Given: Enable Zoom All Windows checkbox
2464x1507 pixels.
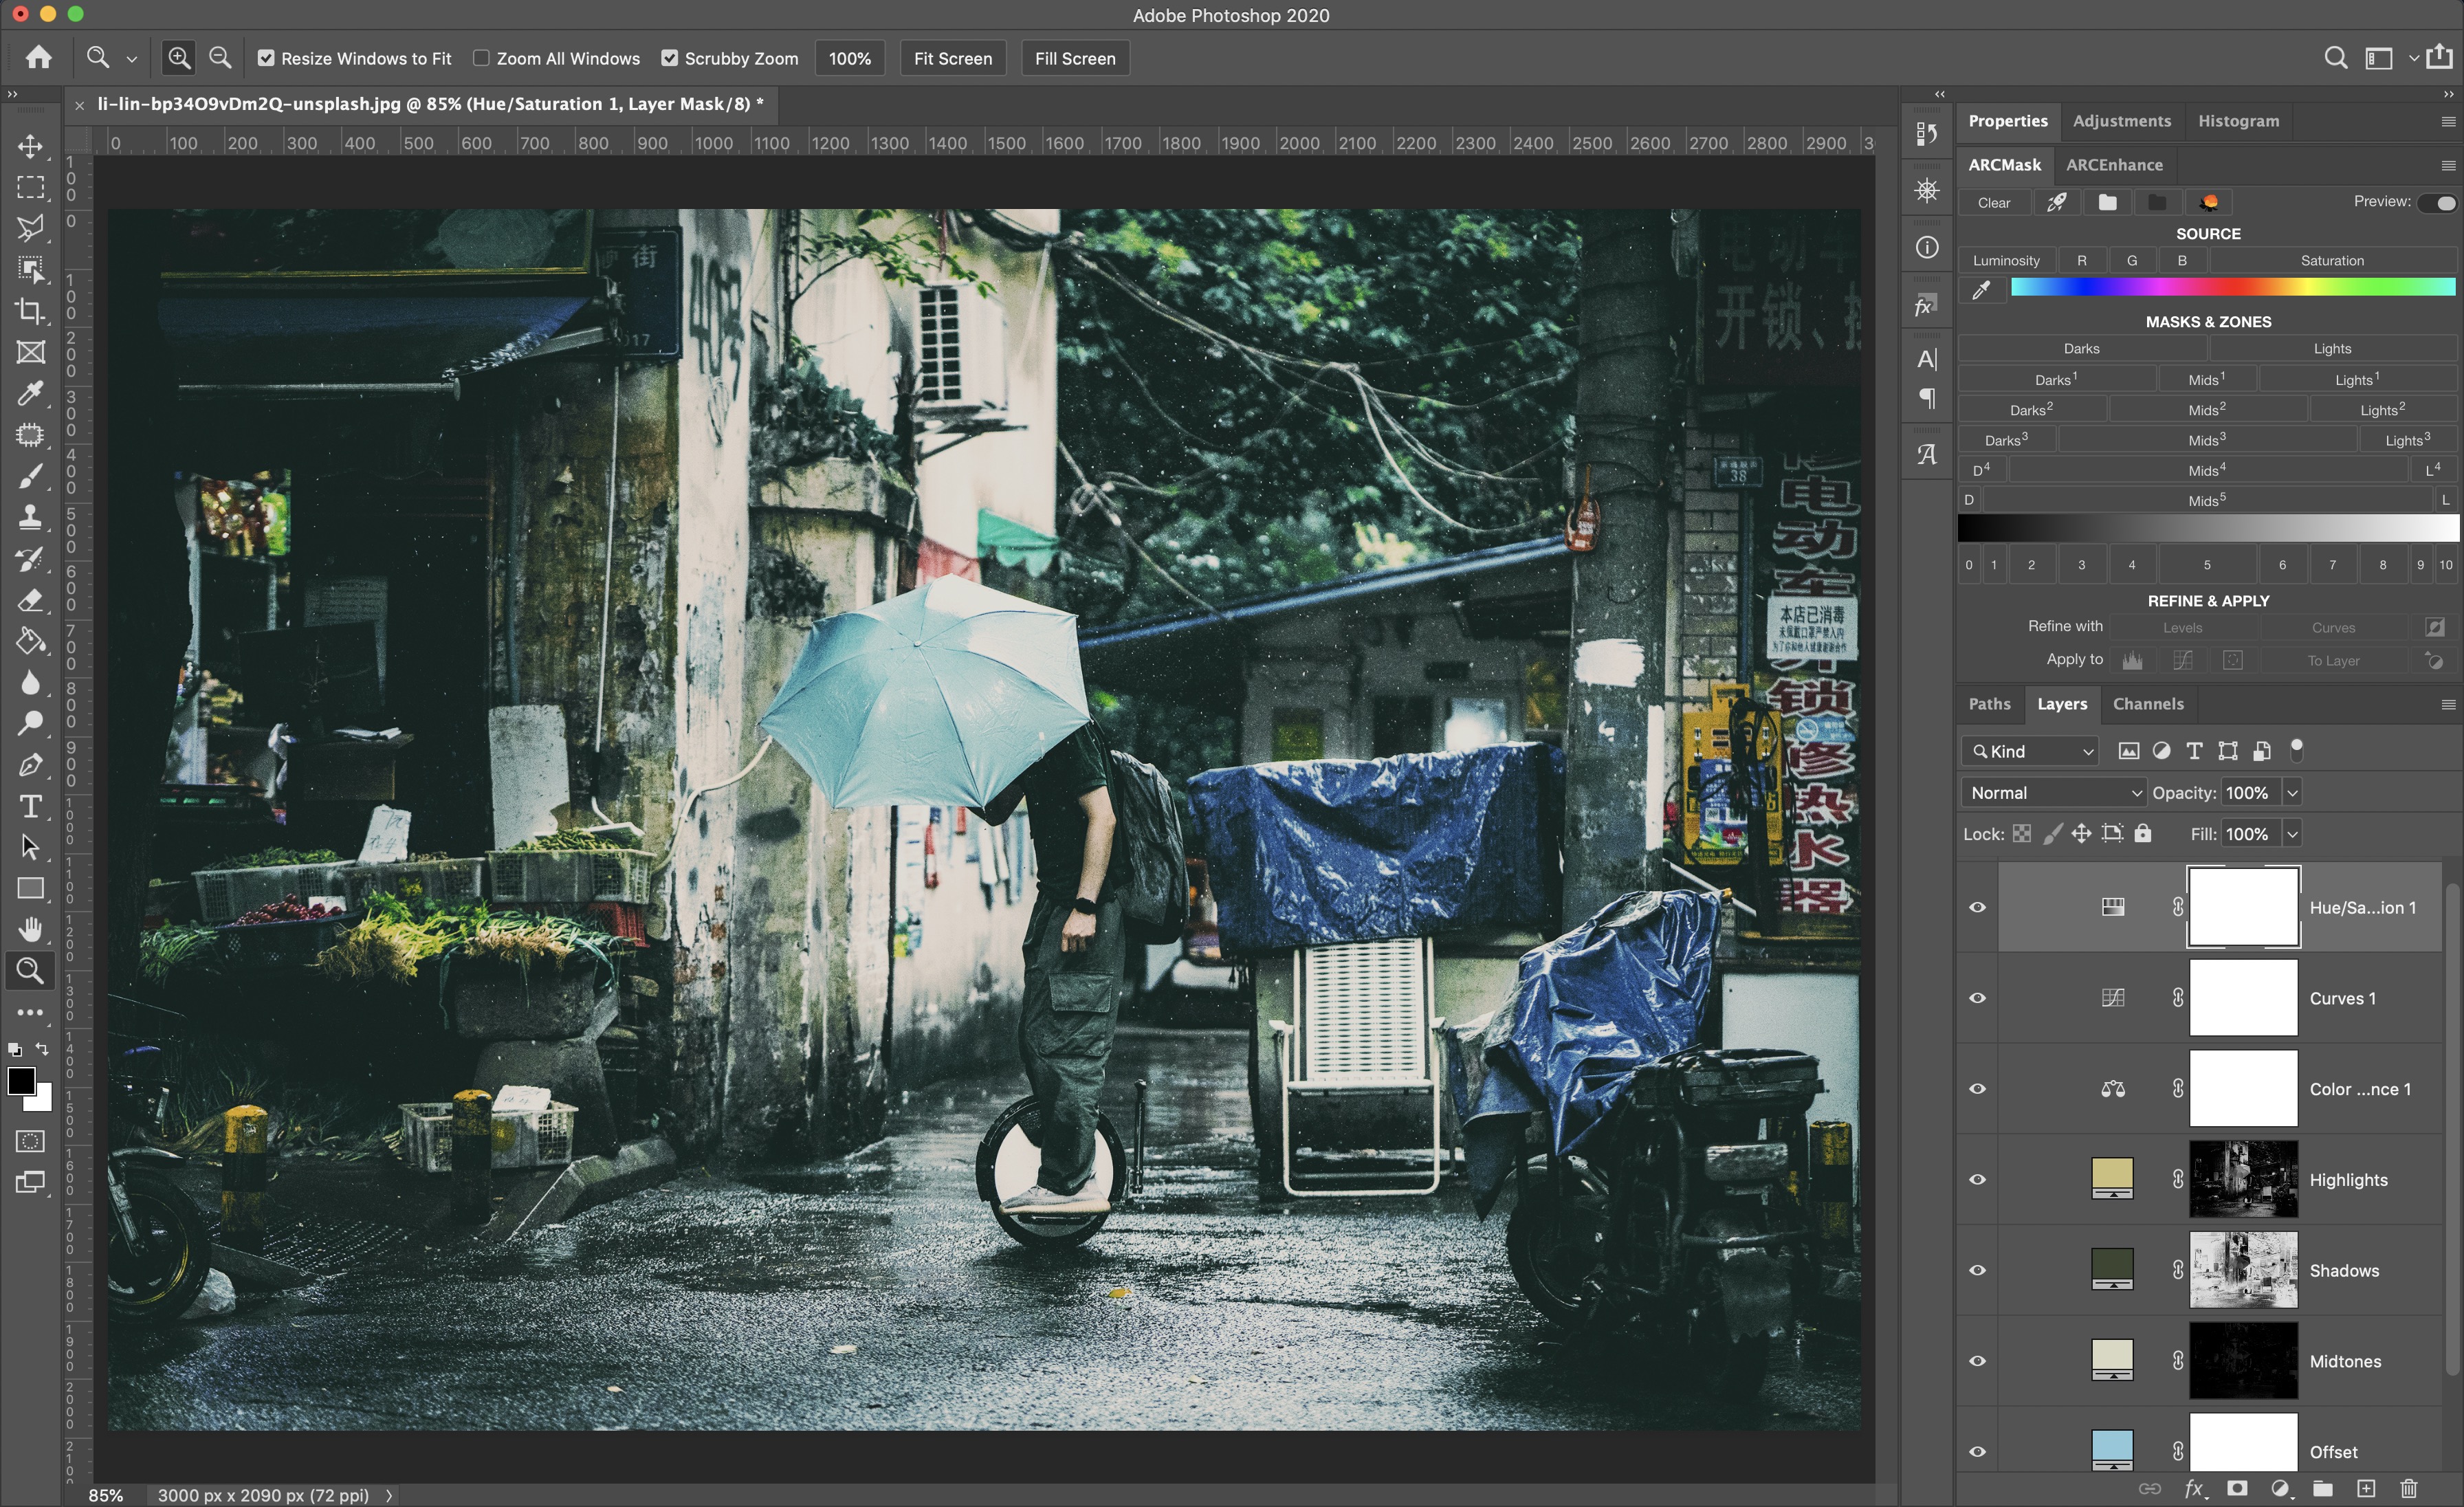Looking at the screenshot, I should pos(481,58).
